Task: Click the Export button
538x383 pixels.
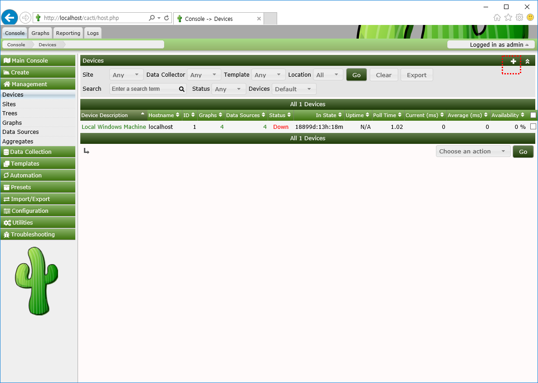Action: pyautogui.click(x=416, y=75)
